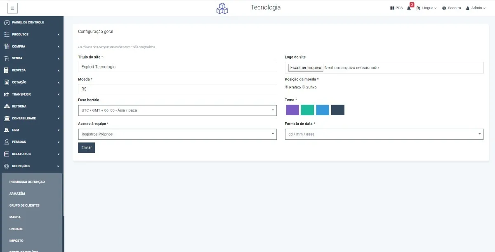Choose the green theme swatch

[307, 110]
